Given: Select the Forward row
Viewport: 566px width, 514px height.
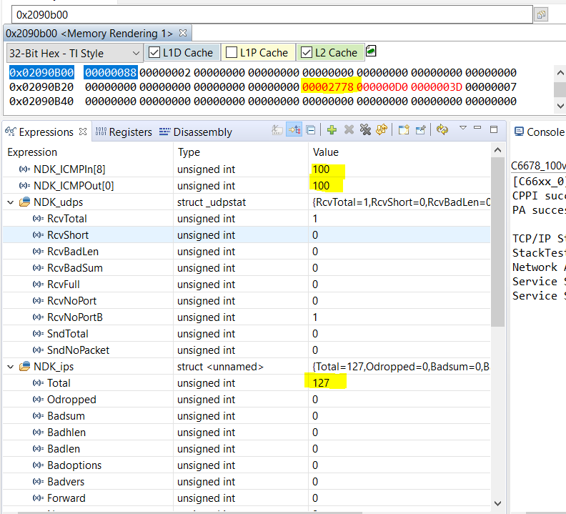Looking at the screenshot, I should coord(247,498).
